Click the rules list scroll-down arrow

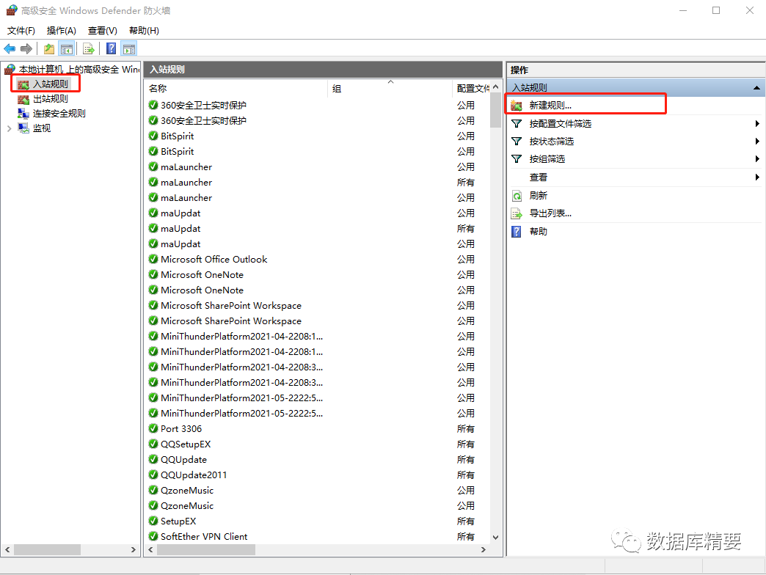tap(496, 538)
